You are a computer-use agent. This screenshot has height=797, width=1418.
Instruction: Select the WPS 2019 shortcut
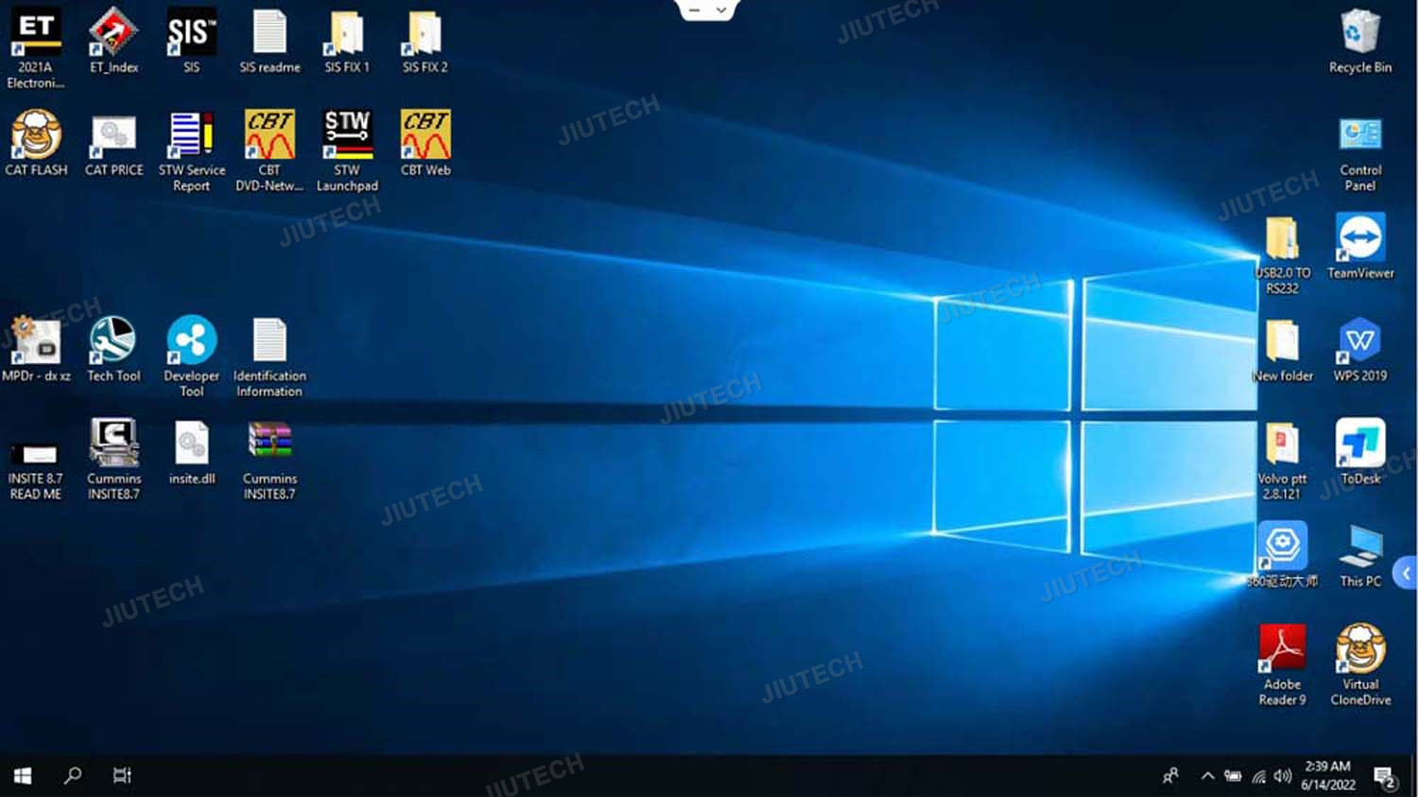point(1360,341)
